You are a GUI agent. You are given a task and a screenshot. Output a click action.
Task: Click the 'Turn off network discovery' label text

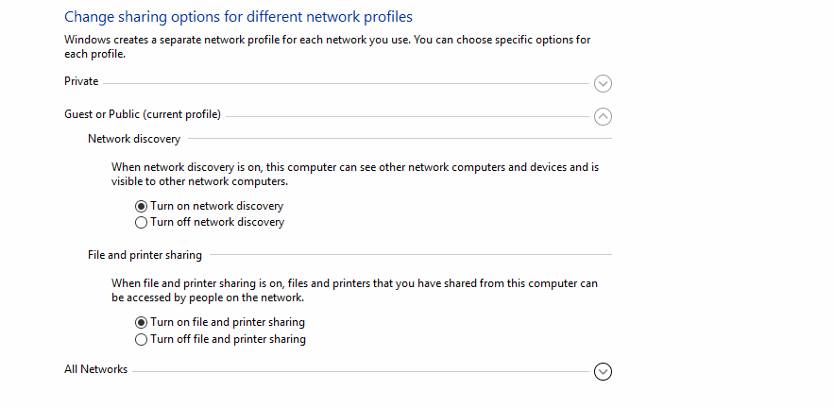217,223
